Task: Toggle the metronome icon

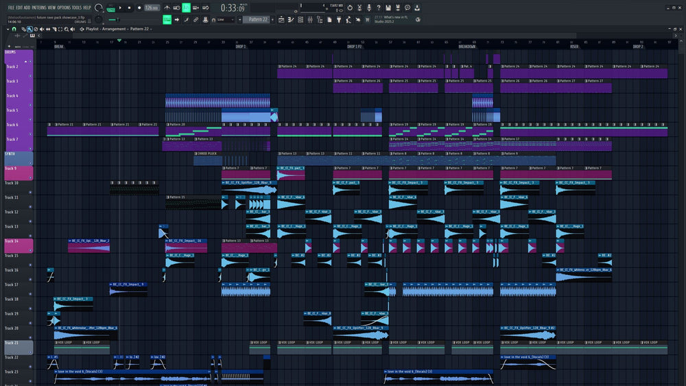Action: (168, 8)
